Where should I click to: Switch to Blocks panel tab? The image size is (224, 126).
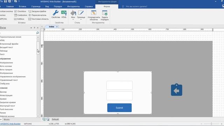point(7,120)
